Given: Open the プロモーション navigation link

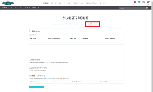Looking at the screenshot, I should (79, 3).
